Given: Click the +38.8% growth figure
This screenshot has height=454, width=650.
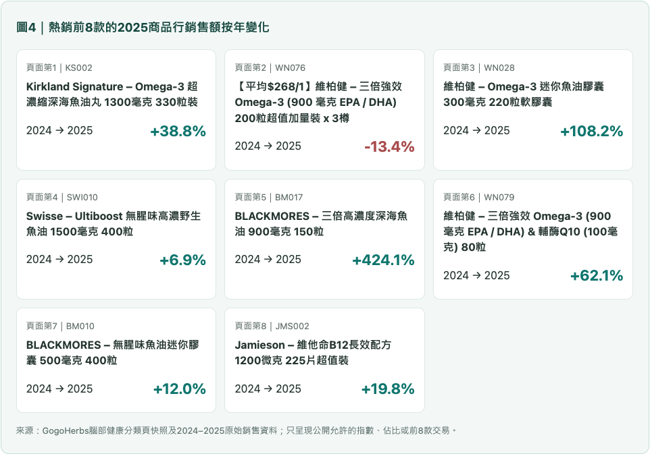Looking at the screenshot, I should click(x=178, y=131).
